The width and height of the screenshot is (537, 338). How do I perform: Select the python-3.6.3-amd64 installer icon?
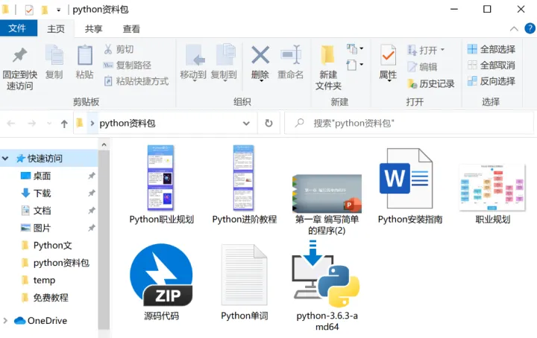tap(325, 273)
